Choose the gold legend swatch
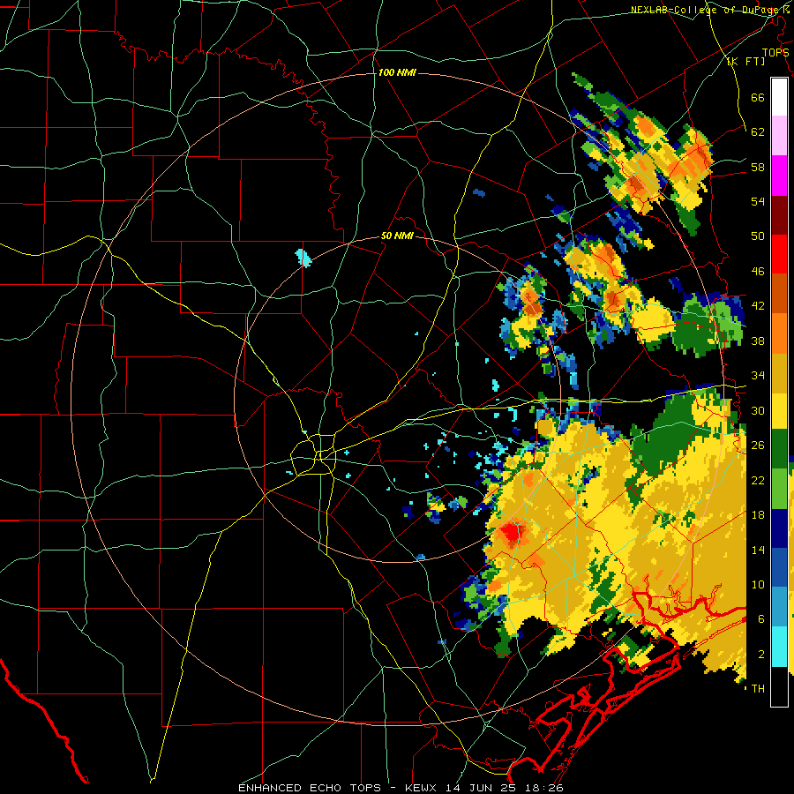The height and width of the screenshot is (794, 794). click(x=779, y=373)
